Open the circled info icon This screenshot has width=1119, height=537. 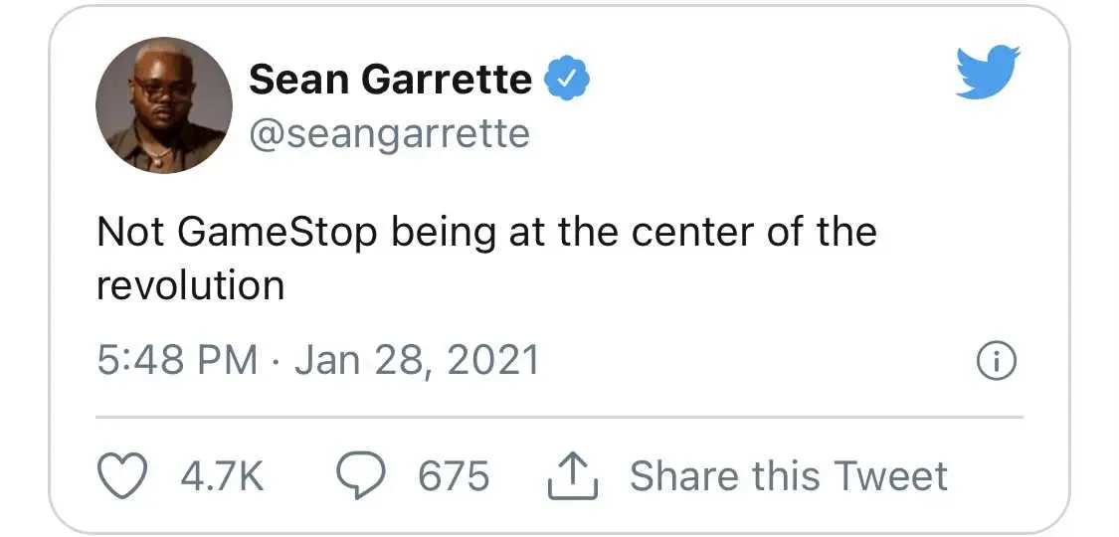click(996, 363)
